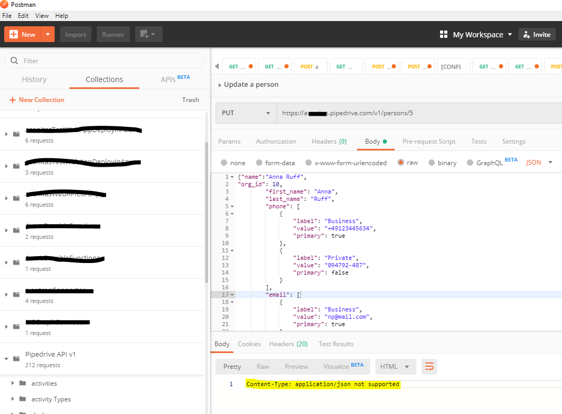Open the My Workspace grid icon

coord(443,35)
